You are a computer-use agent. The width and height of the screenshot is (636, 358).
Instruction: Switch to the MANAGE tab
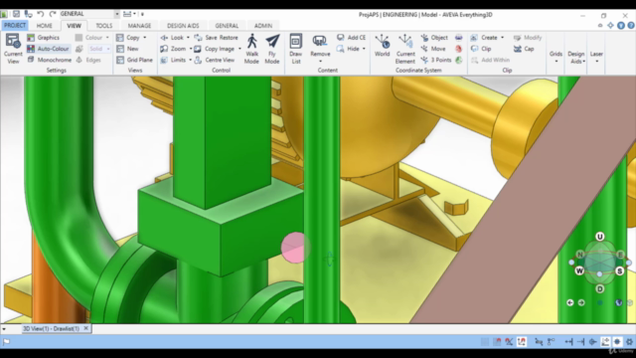coord(139,26)
